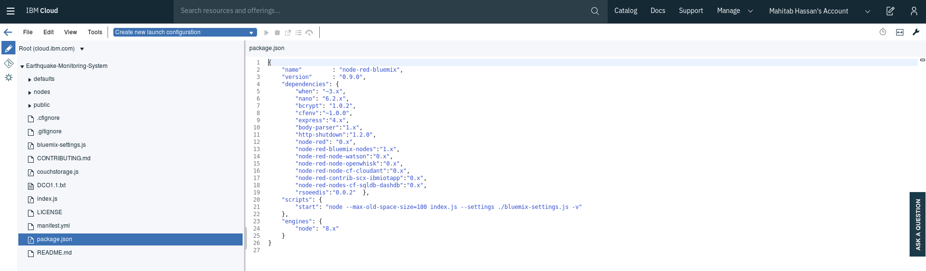Image resolution: width=926 pixels, height=271 pixels.
Task: Click the small editor overview ruler marker
Action: 922,60
